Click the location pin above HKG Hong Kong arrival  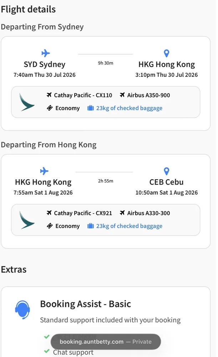(x=167, y=53)
